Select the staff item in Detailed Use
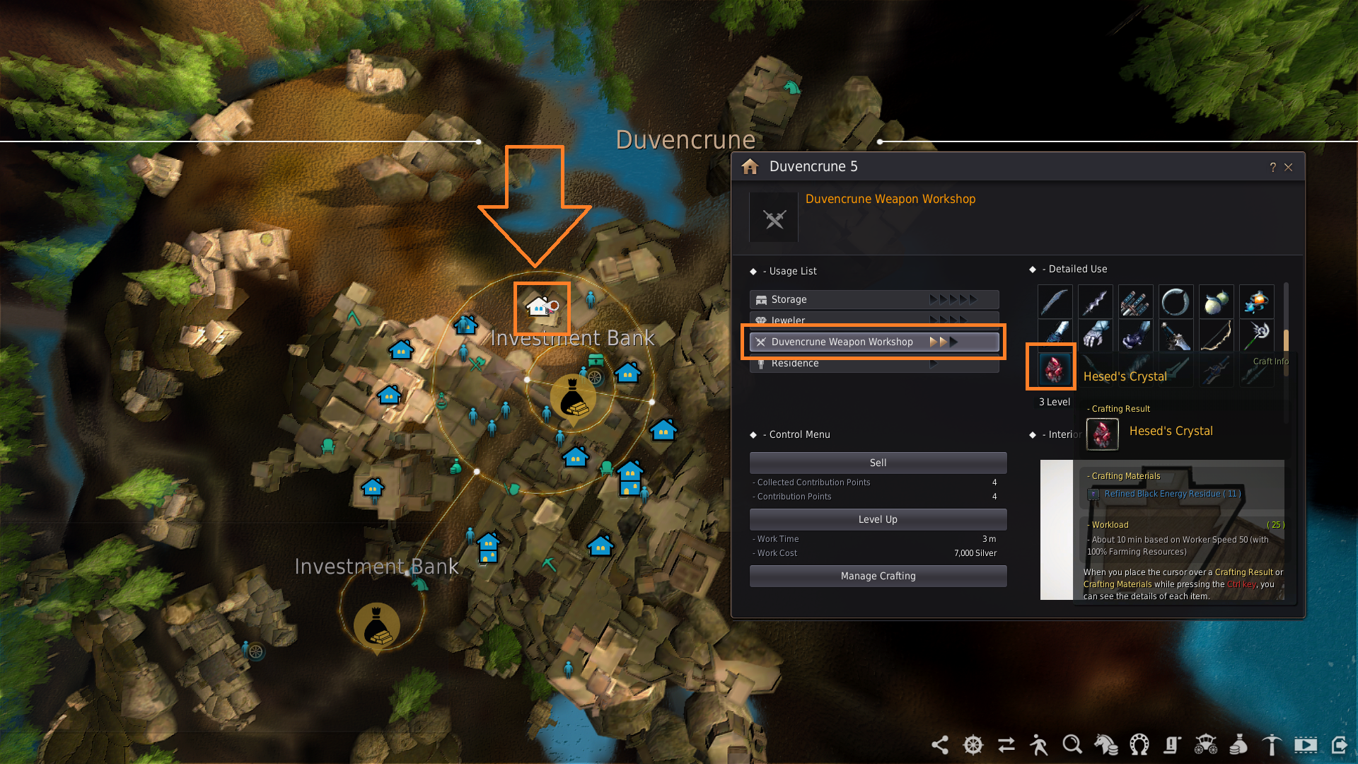 (x=1256, y=335)
